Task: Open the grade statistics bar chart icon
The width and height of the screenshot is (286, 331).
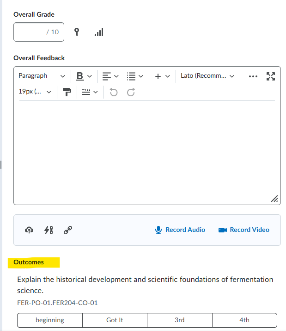Action: pyautogui.click(x=99, y=32)
